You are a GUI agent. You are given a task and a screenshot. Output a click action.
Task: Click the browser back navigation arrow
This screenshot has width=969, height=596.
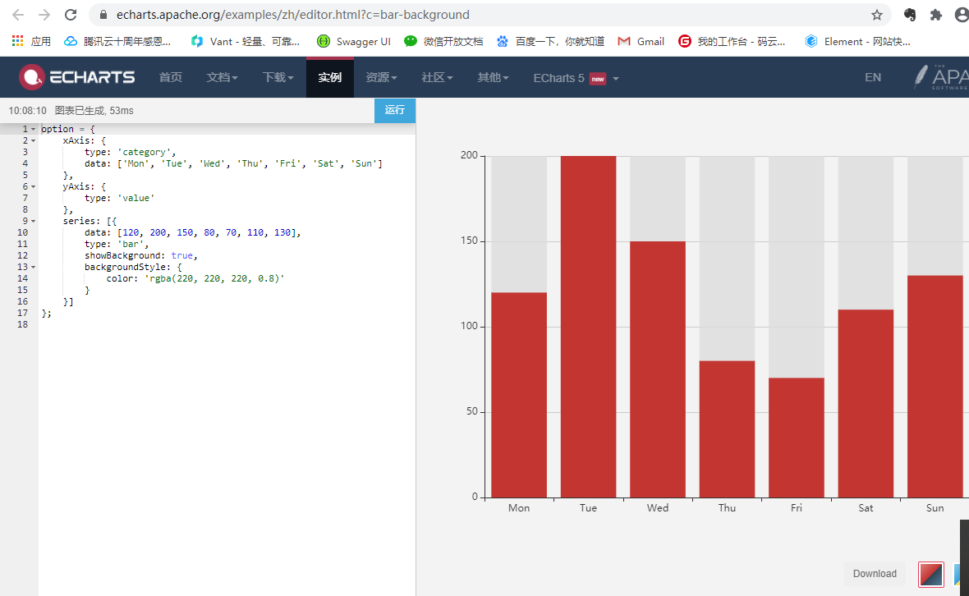(16, 14)
